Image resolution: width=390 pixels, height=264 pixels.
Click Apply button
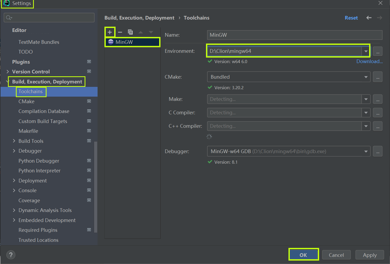tap(370, 255)
